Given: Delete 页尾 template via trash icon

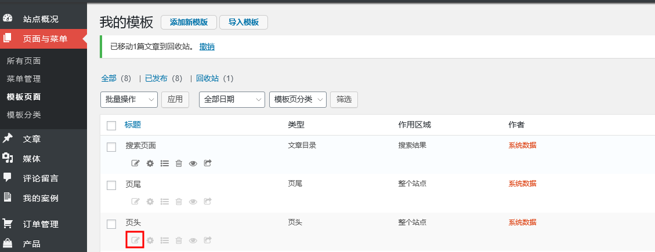Looking at the screenshot, I should click(x=179, y=202).
